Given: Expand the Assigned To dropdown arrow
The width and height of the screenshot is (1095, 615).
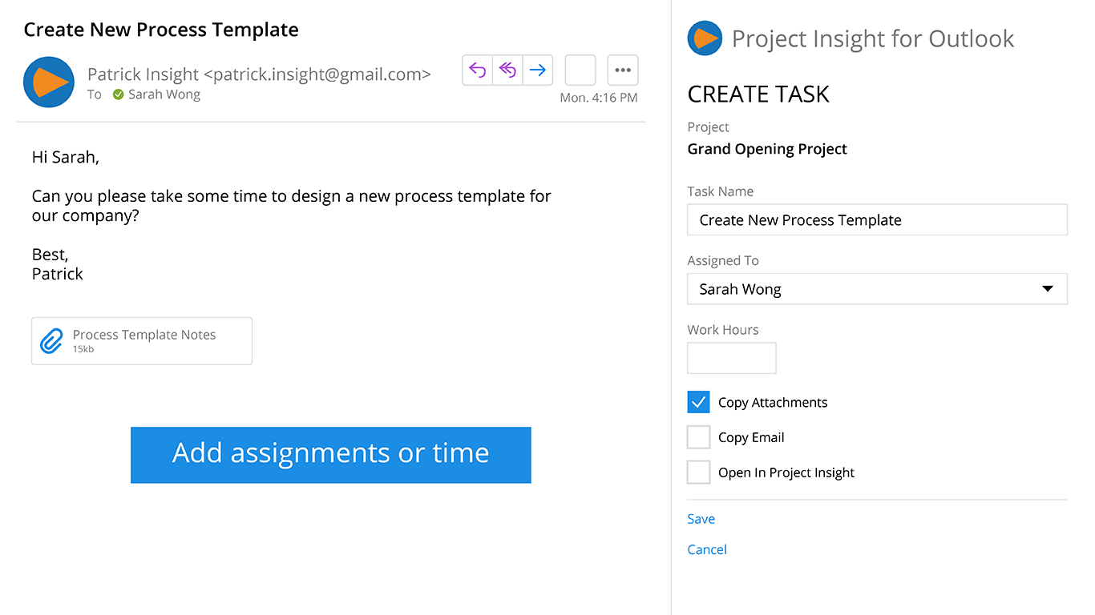Looking at the screenshot, I should [x=1047, y=289].
